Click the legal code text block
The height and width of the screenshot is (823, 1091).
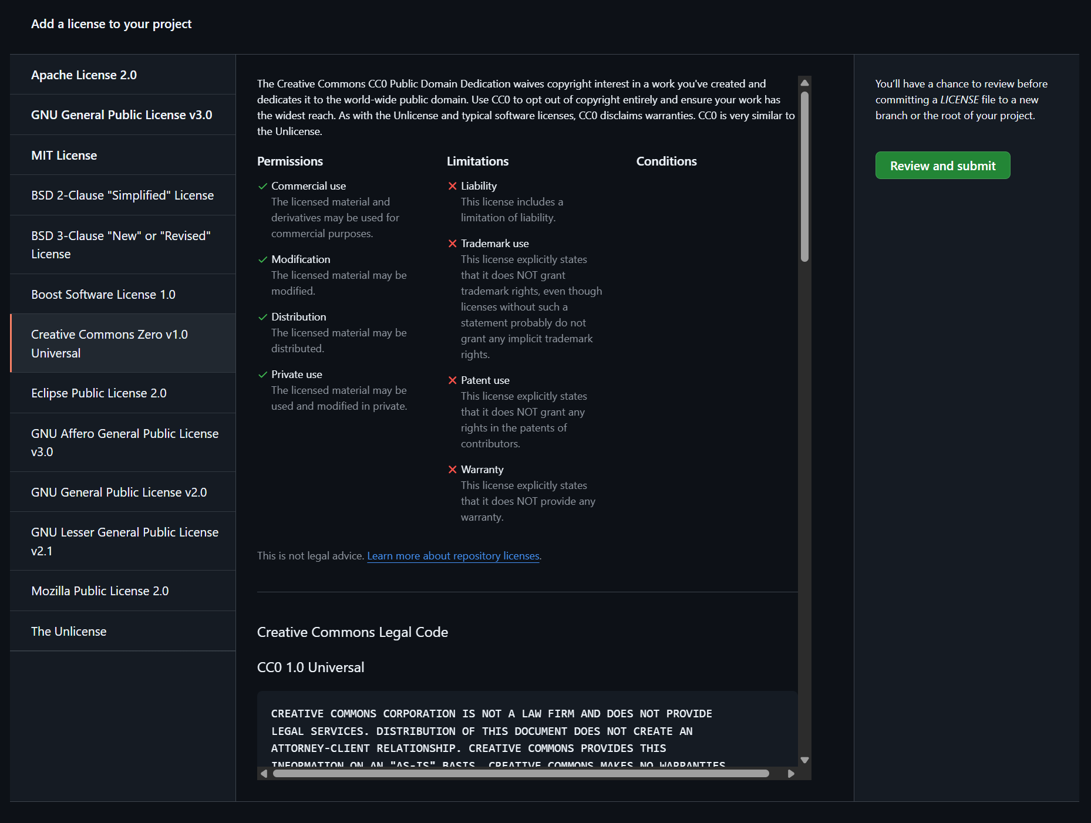tap(527, 729)
